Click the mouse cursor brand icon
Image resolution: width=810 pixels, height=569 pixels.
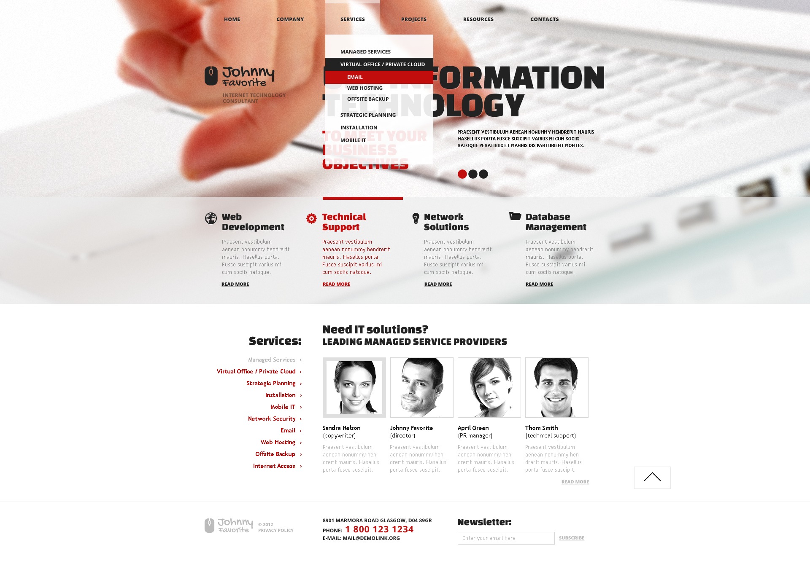pyautogui.click(x=211, y=76)
